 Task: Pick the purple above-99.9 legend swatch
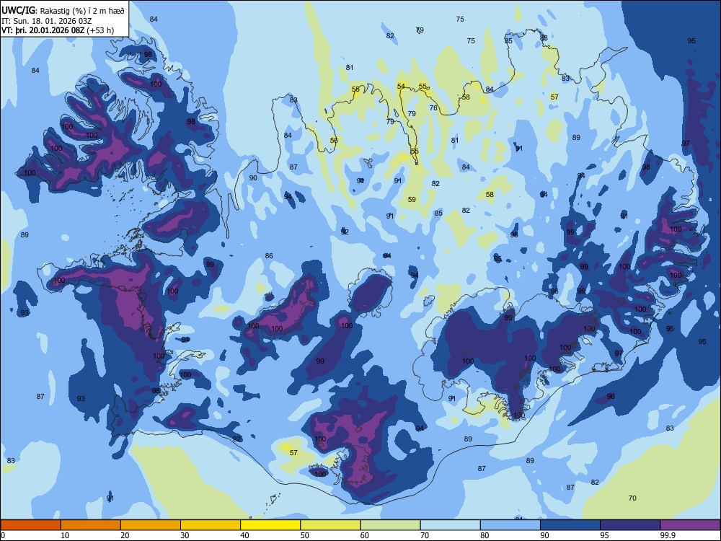(x=690, y=525)
